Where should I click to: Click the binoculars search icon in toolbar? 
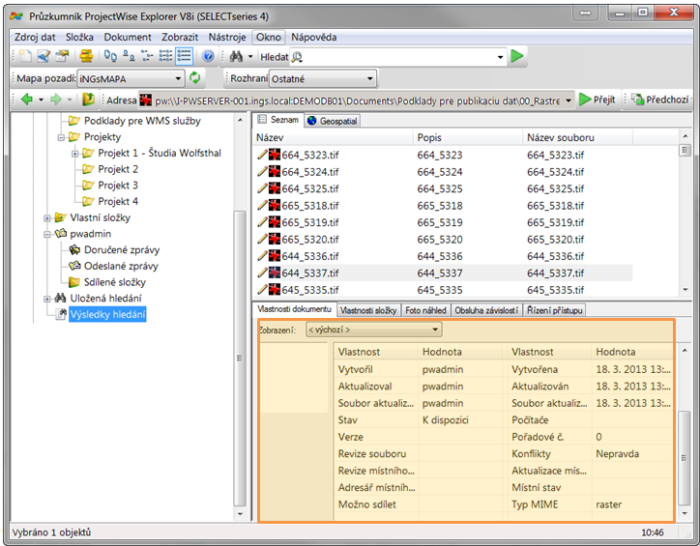tap(235, 57)
